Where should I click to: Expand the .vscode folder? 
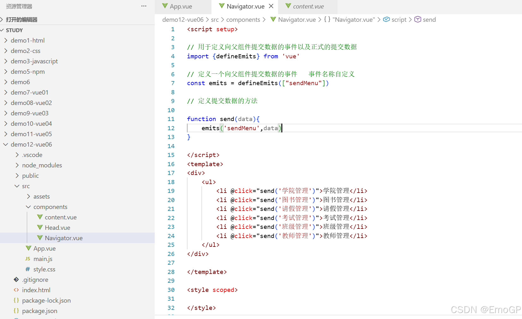(x=77, y=155)
